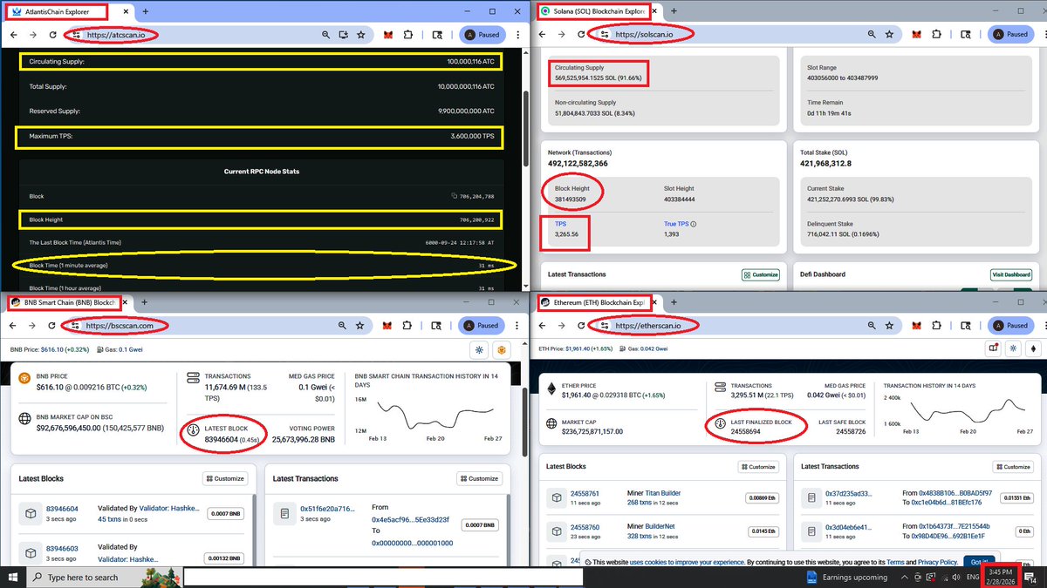Click Visit Dashboard in Defi Dashboard
This screenshot has height=588, width=1047.
click(x=1011, y=274)
